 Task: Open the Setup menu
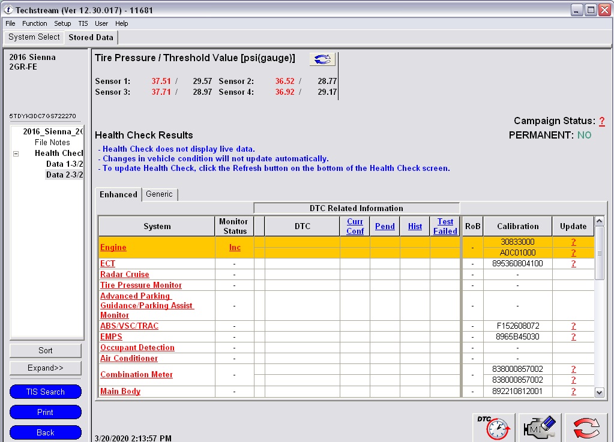62,23
